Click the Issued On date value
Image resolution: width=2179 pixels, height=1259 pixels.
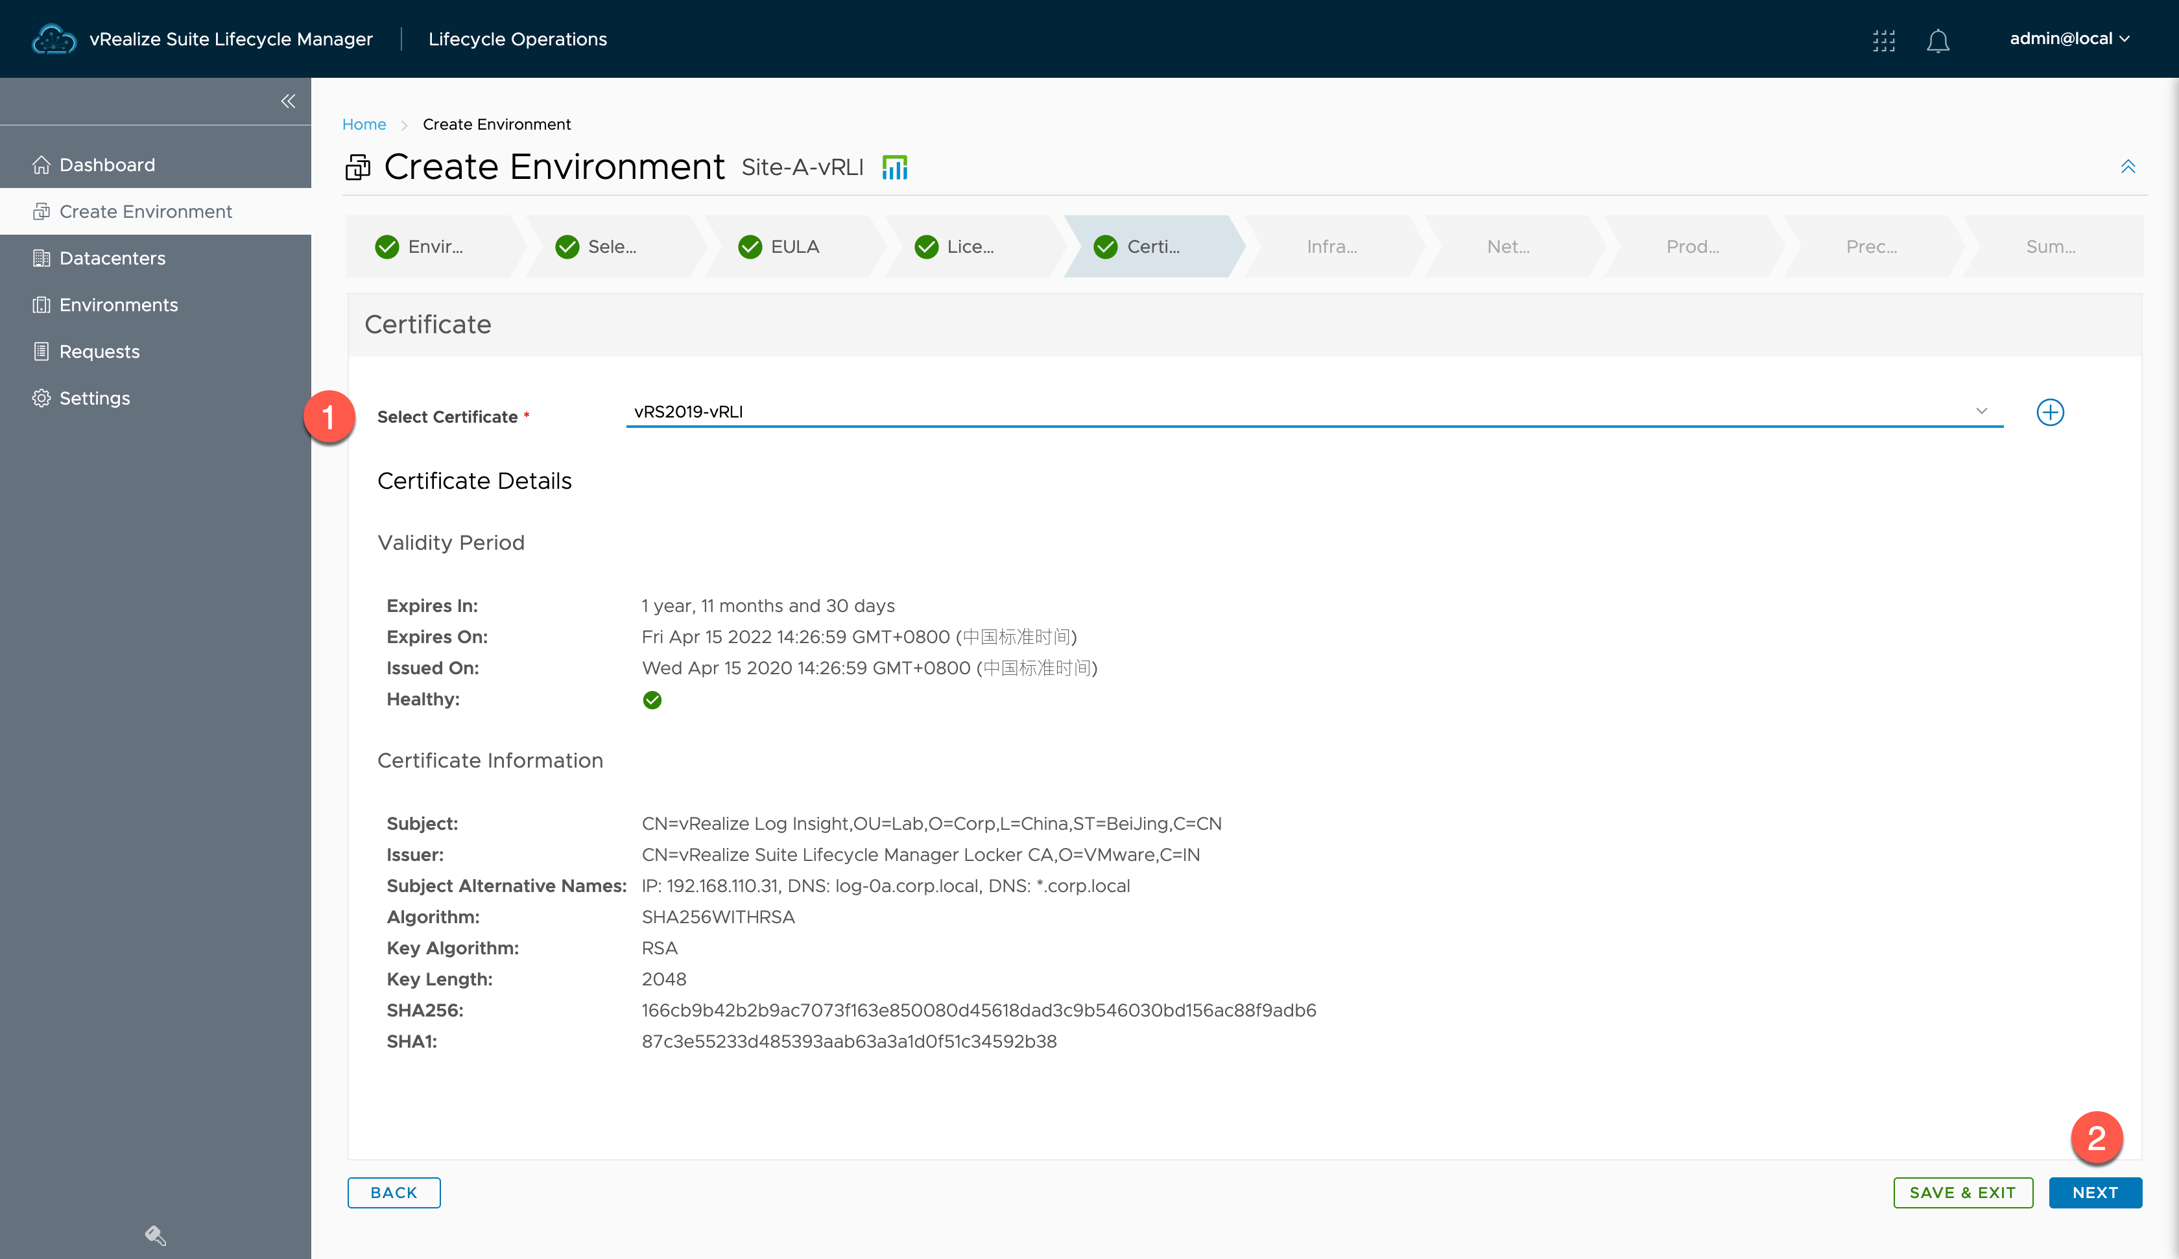[869, 668]
